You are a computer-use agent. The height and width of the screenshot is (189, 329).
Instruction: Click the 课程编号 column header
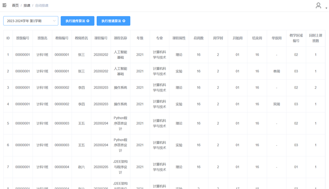(x=101, y=38)
